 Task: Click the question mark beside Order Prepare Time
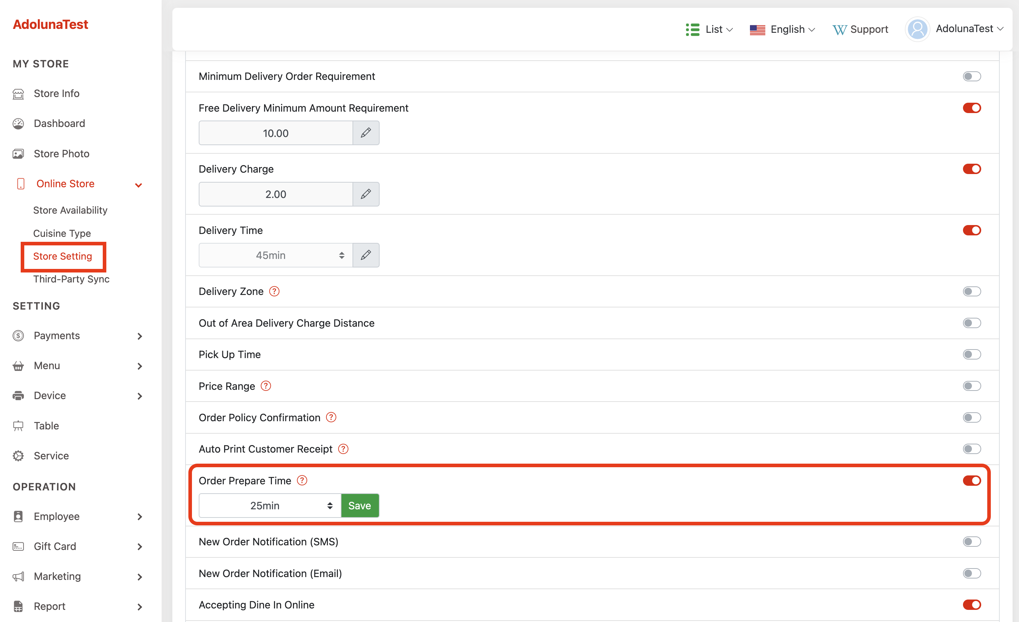(302, 480)
